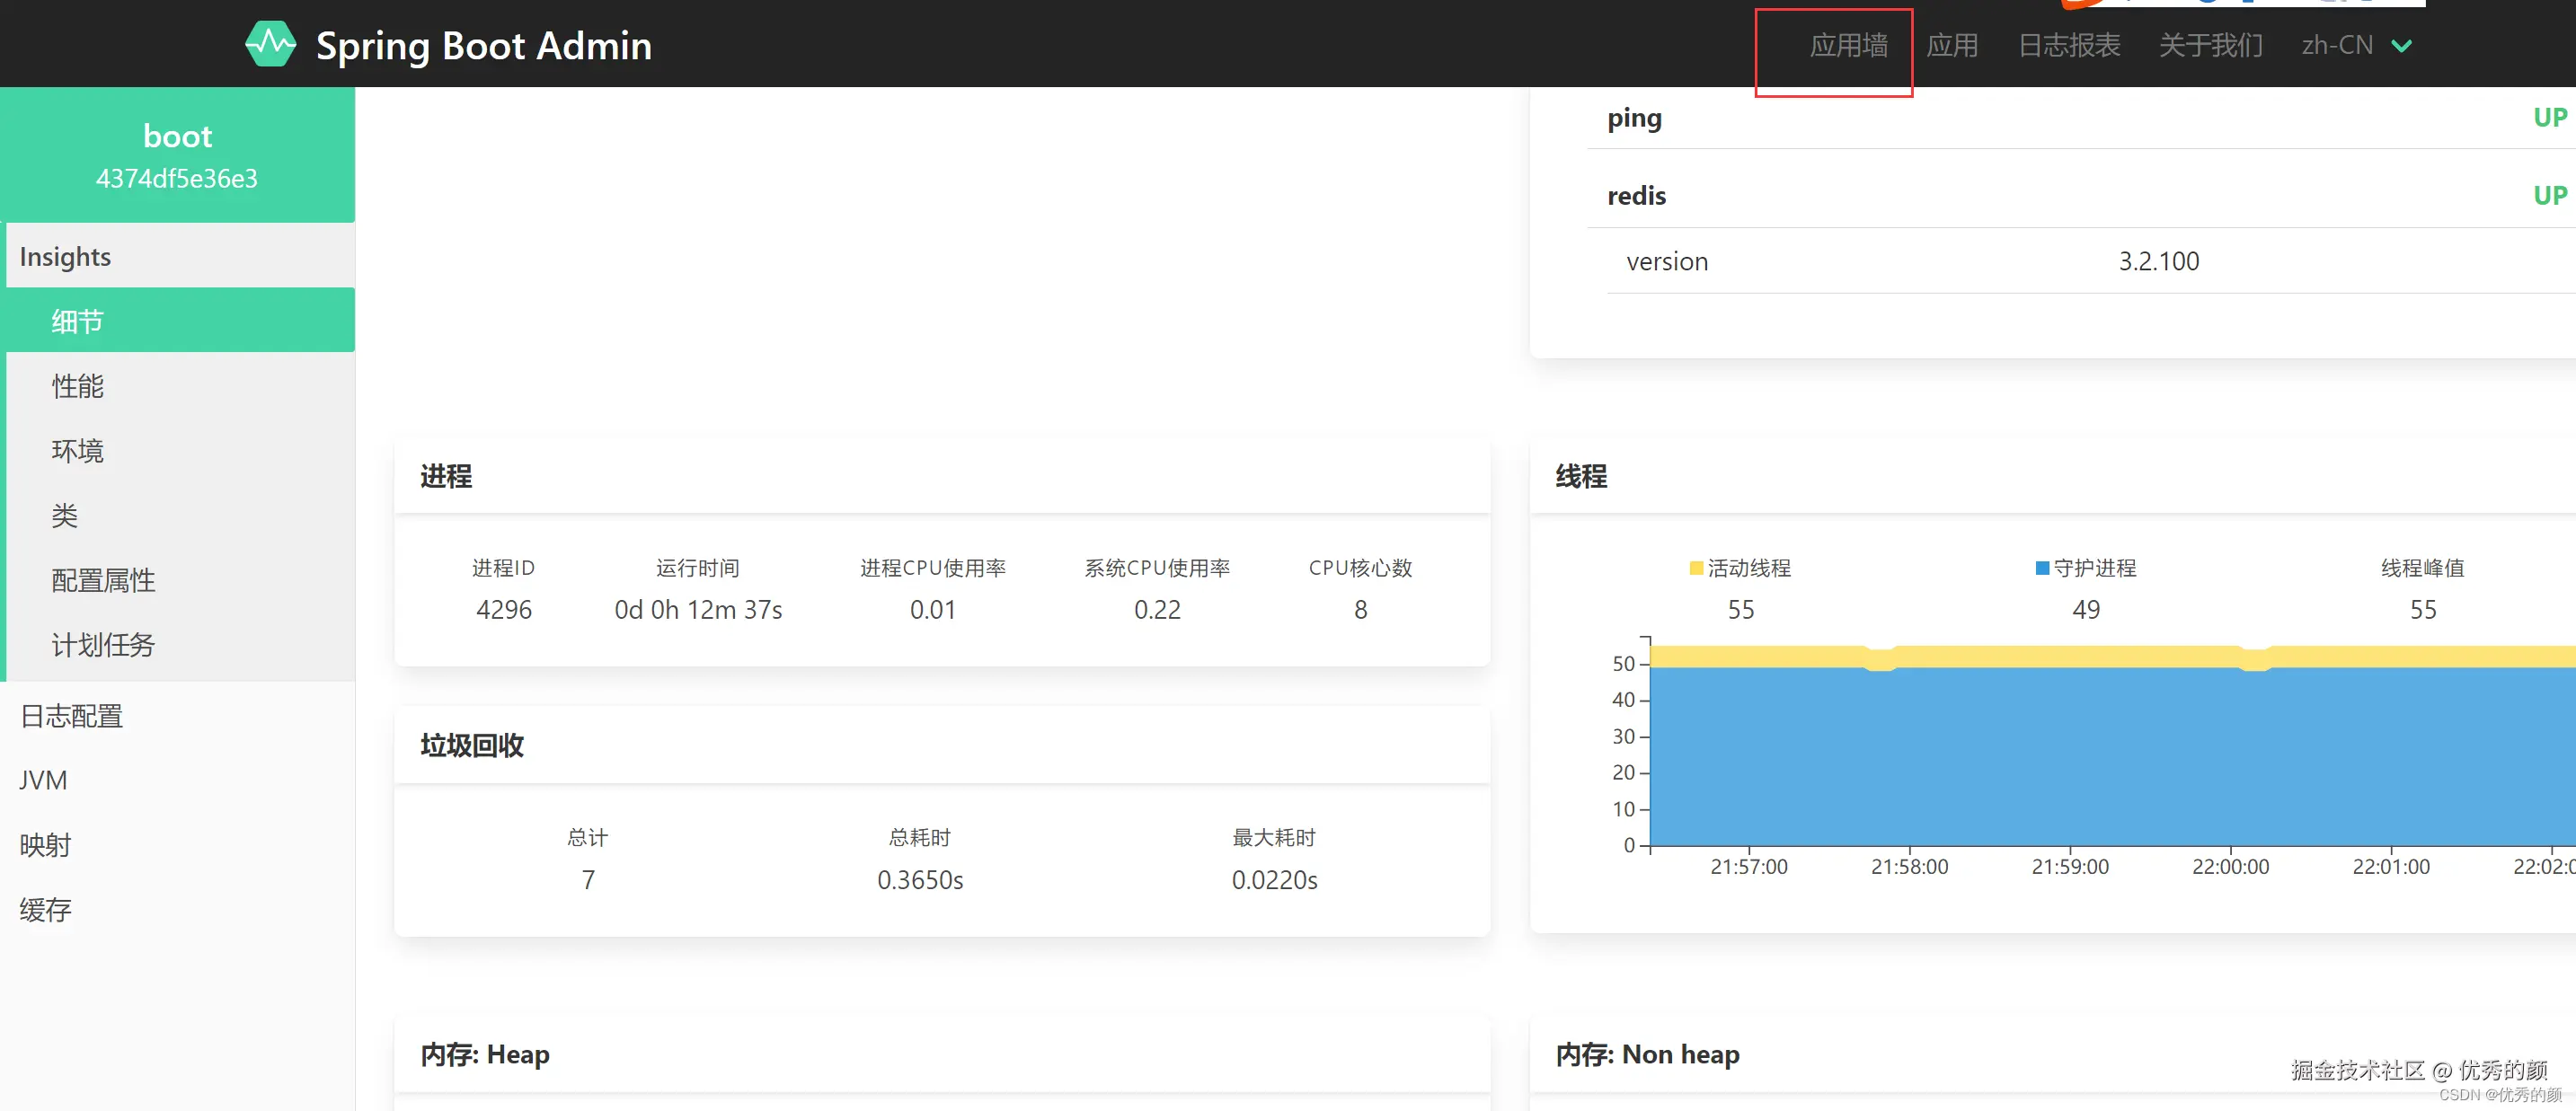Expand the JVM sidebar section
Viewport: 2576px width, 1111px height.
tap(43, 780)
